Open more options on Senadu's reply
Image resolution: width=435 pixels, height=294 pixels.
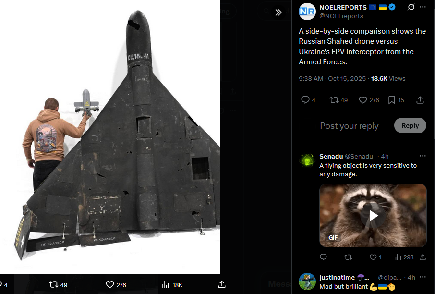coord(423,156)
